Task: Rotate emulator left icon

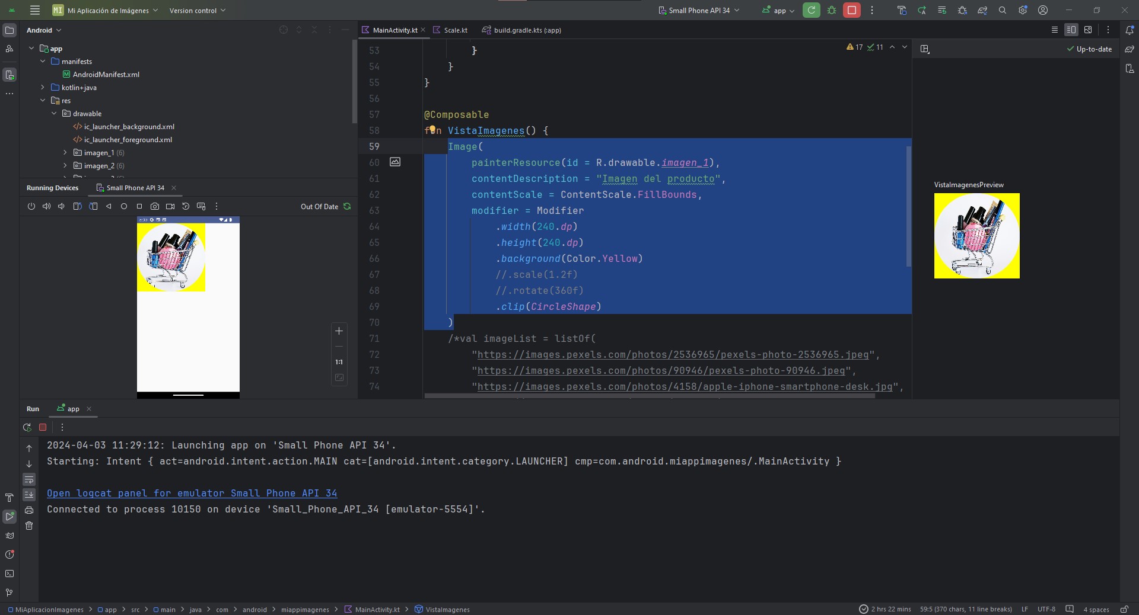Action: tap(78, 206)
